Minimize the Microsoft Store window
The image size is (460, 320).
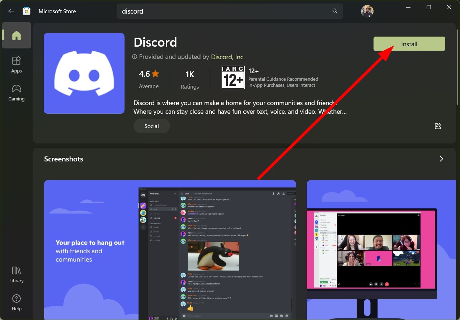point(408,7)
